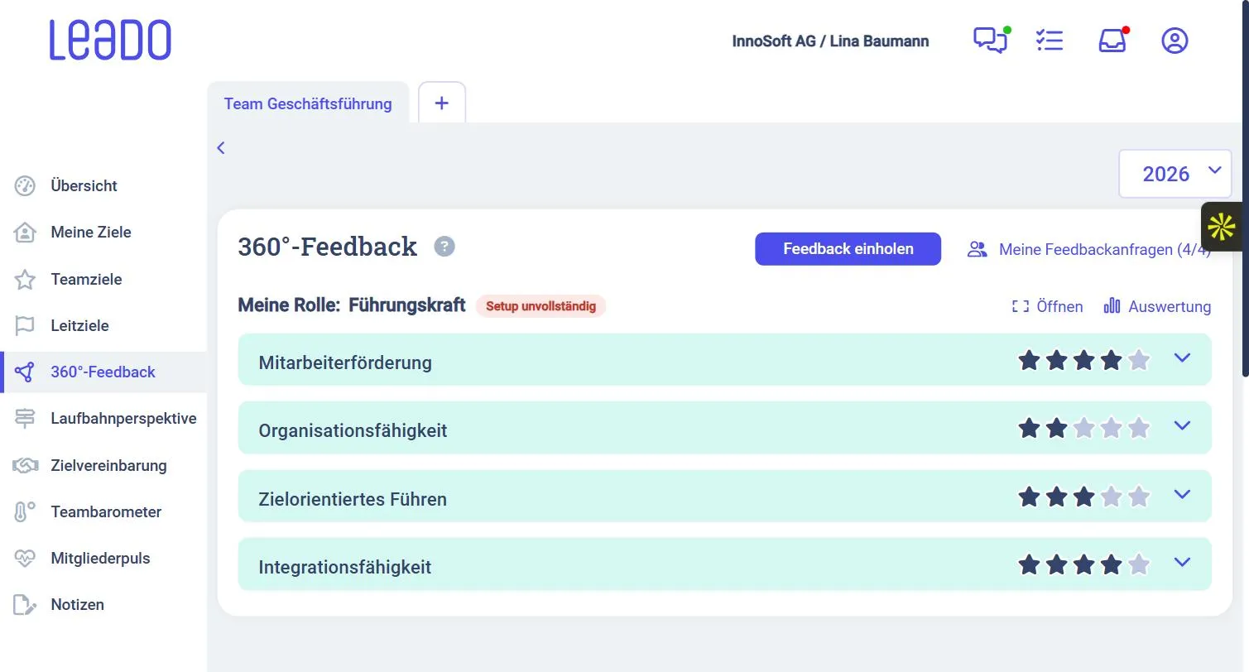1249x672 pixels.
Task: Click the star rating for Integrationsfähigkeit
Action: (x=1083, y=564)
